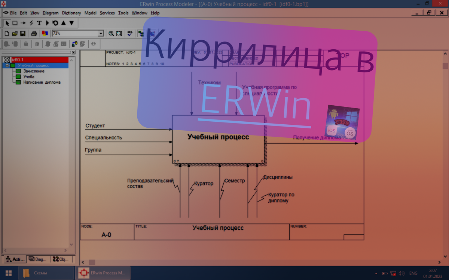The image size is (449, 280).
Task: Run the spell checker from the toolbar
Action: 130,34
